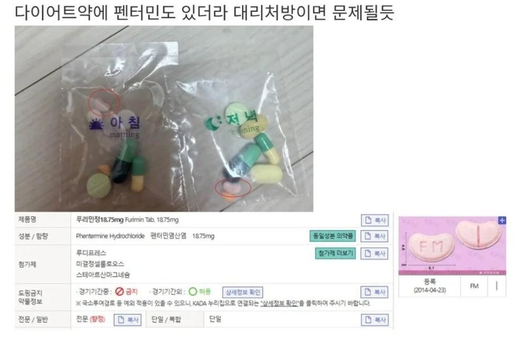Copy the doping prohibition information row
Screen dimensions: 525x337
click(x=375, y=292)
